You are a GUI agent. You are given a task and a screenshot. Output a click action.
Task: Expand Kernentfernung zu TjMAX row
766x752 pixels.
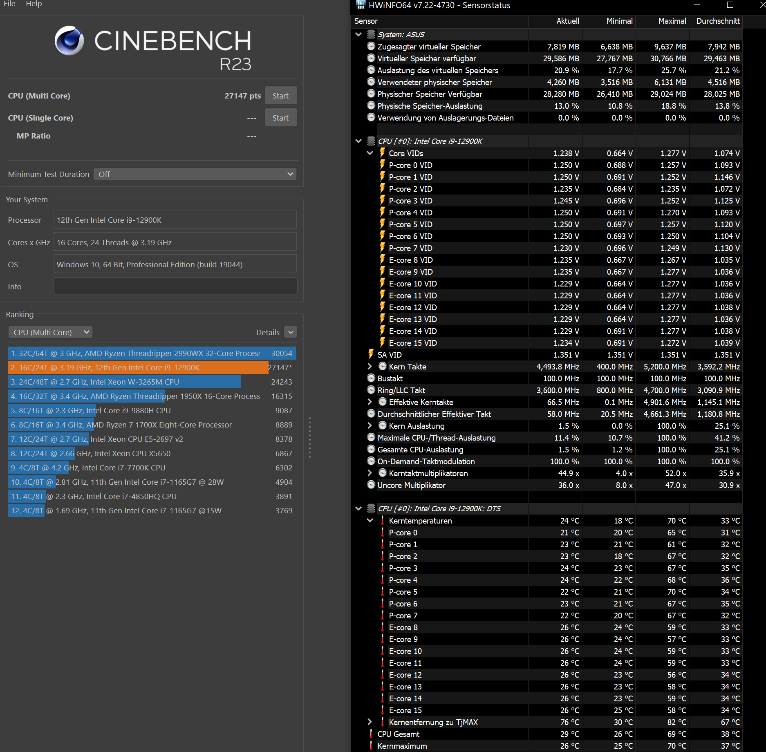coord(370,722)
